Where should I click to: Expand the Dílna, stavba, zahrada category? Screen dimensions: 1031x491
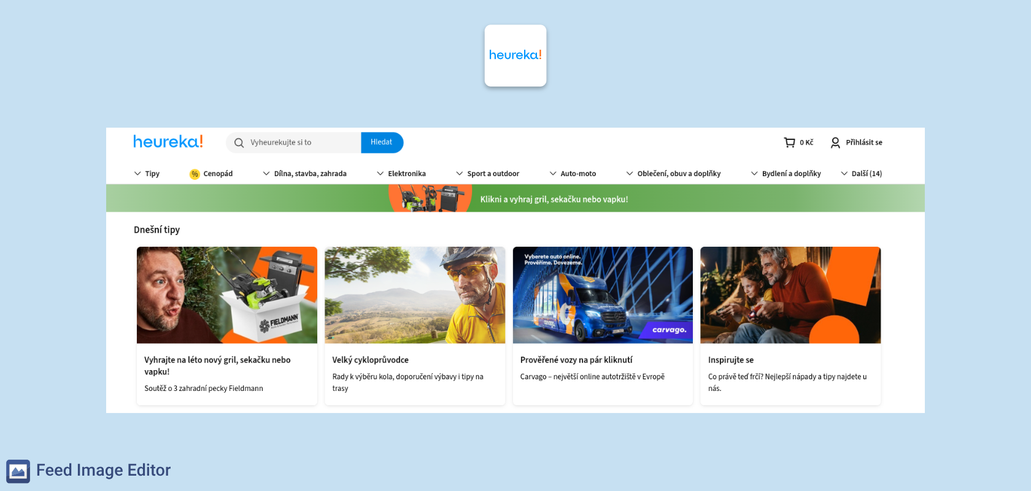(304, 174)
